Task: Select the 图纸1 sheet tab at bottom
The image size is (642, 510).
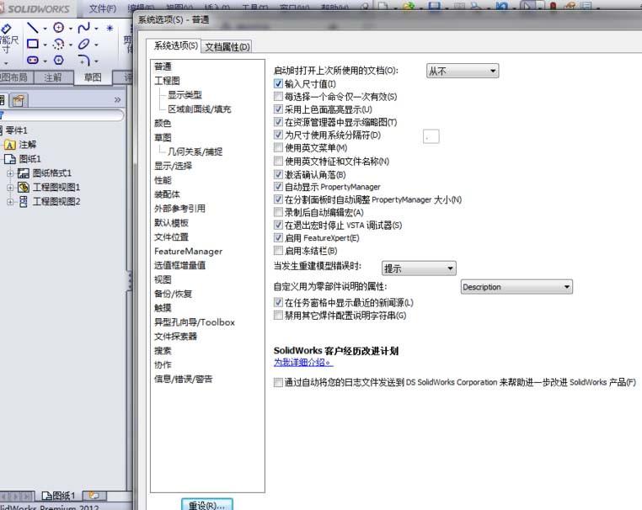Action: point(58,496)
